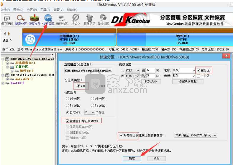
Task: Toggle Rebuild Master Boot Record (重建主引导记录) checkbox
Action: pos(67,121)
